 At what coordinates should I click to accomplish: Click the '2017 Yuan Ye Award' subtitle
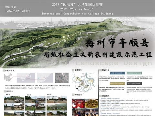(77, 9)
